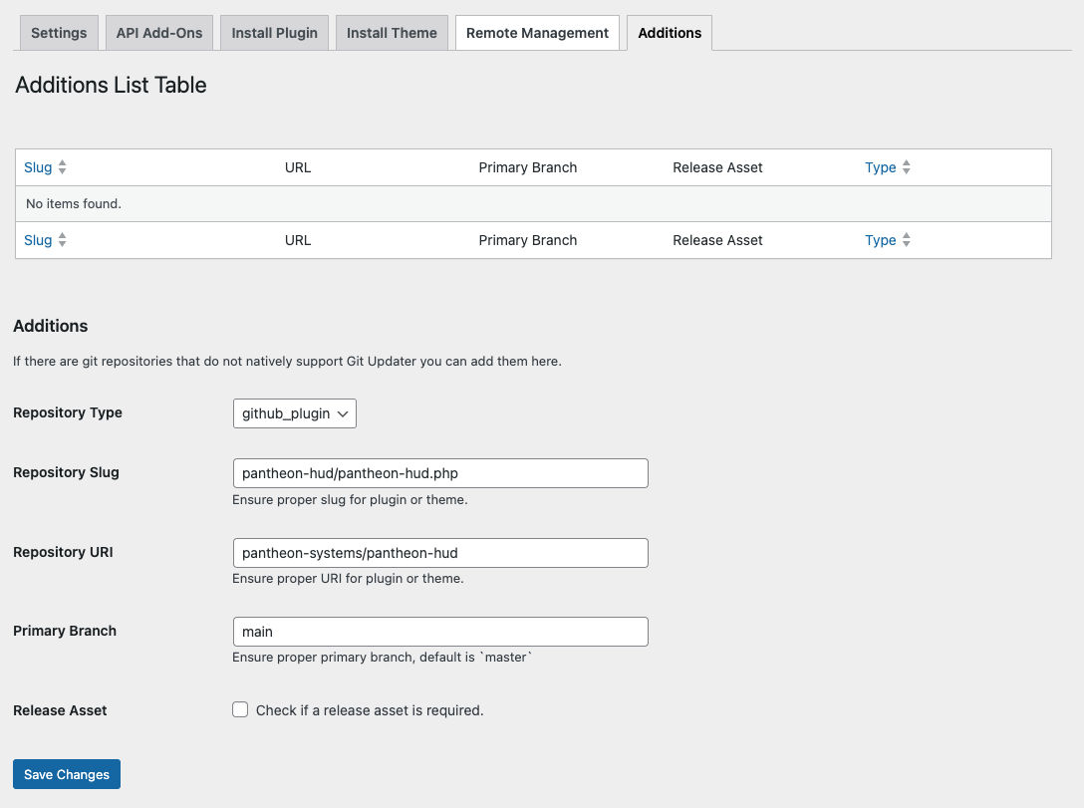Click the Type sort icon in the footer row
The image size is (1084, 808).
(x=904, y=240)
